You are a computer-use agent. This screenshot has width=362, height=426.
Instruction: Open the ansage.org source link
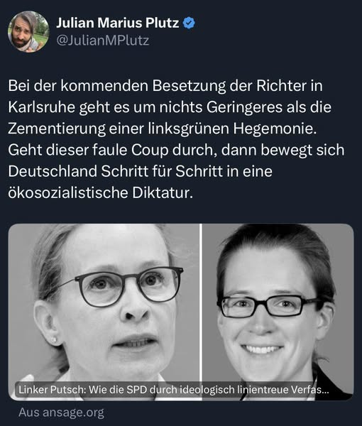click(x=61, y=413)
